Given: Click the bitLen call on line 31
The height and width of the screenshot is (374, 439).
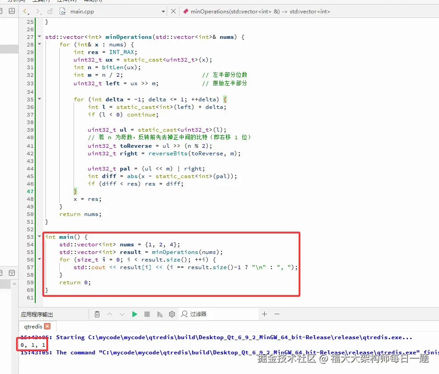Looking at the screenshot, I should coord(113,67).
